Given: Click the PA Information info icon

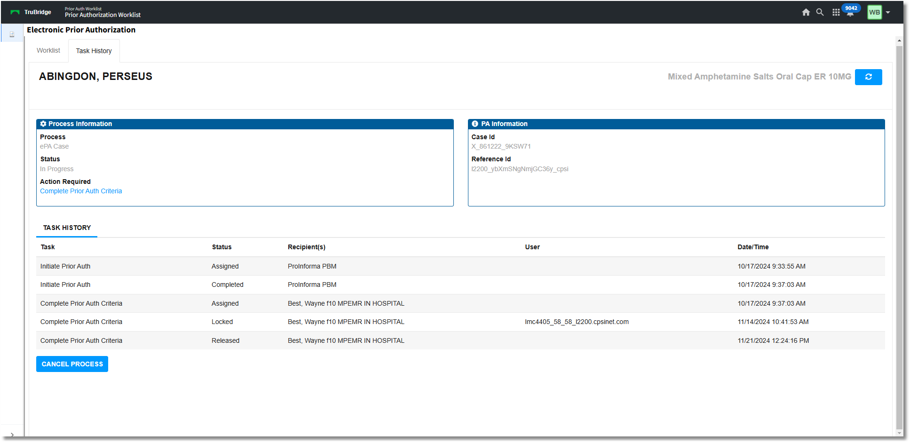Looking at the screenshot, I should [x=475, y=124].
